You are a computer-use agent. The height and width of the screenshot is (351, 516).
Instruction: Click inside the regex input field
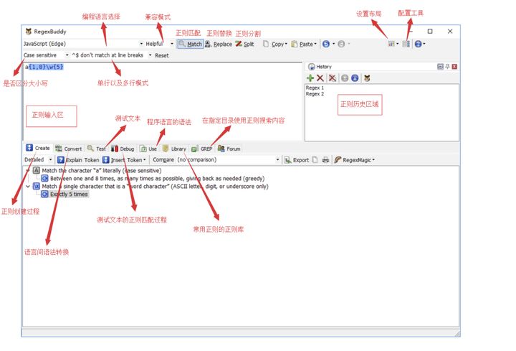(162, 100)
